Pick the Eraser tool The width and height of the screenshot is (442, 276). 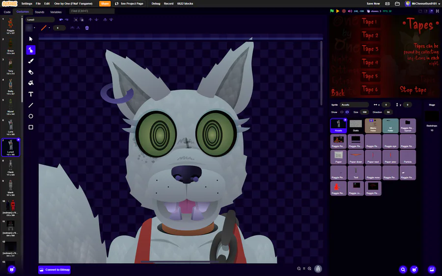(31, 72)
